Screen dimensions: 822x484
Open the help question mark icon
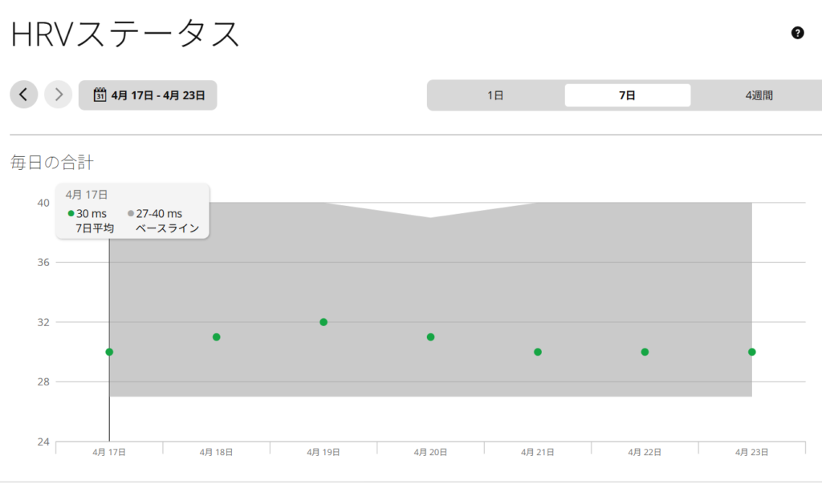[797, 33]
